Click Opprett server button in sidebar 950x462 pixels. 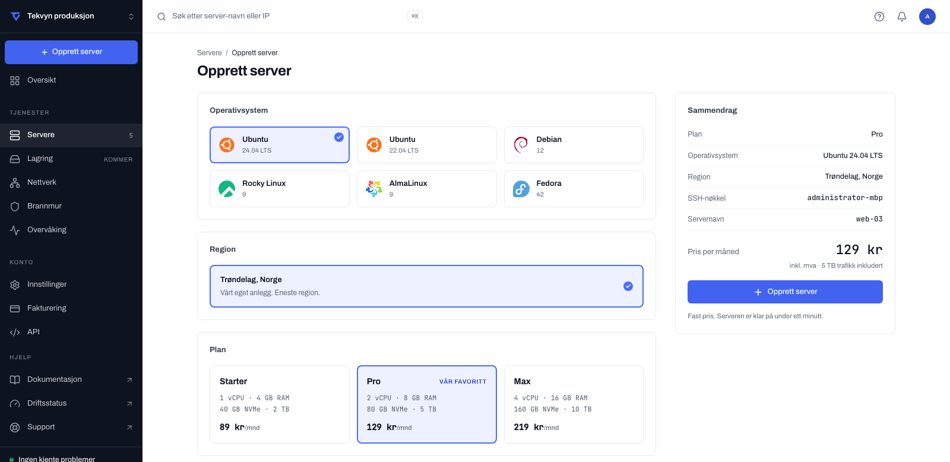(x=71, y=52)
